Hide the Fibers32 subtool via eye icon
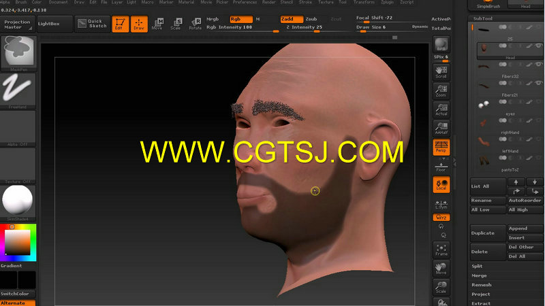This screenshot has height=306, width=545. click(x=539, y=64)
